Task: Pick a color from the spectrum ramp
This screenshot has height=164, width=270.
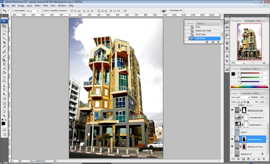Action: (249, 86)
